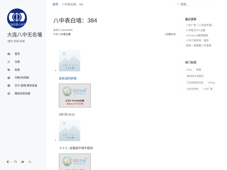Select the 转载 tag
This screenshot has width=227, height=170.
click(198, 70)
